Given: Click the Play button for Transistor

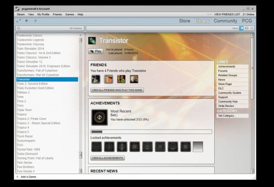Looking at the screenshot, I should tap(96, 51).
